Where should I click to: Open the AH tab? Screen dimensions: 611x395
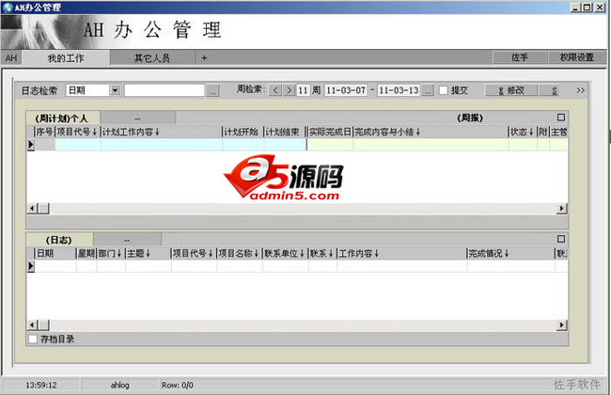[x=11, y=58]
